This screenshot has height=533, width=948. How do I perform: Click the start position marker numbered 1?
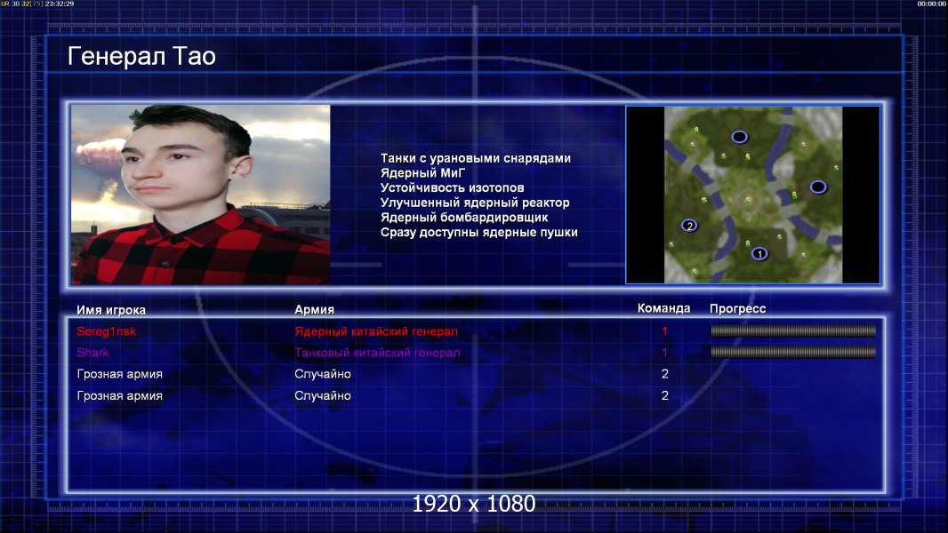click(759, 253)
